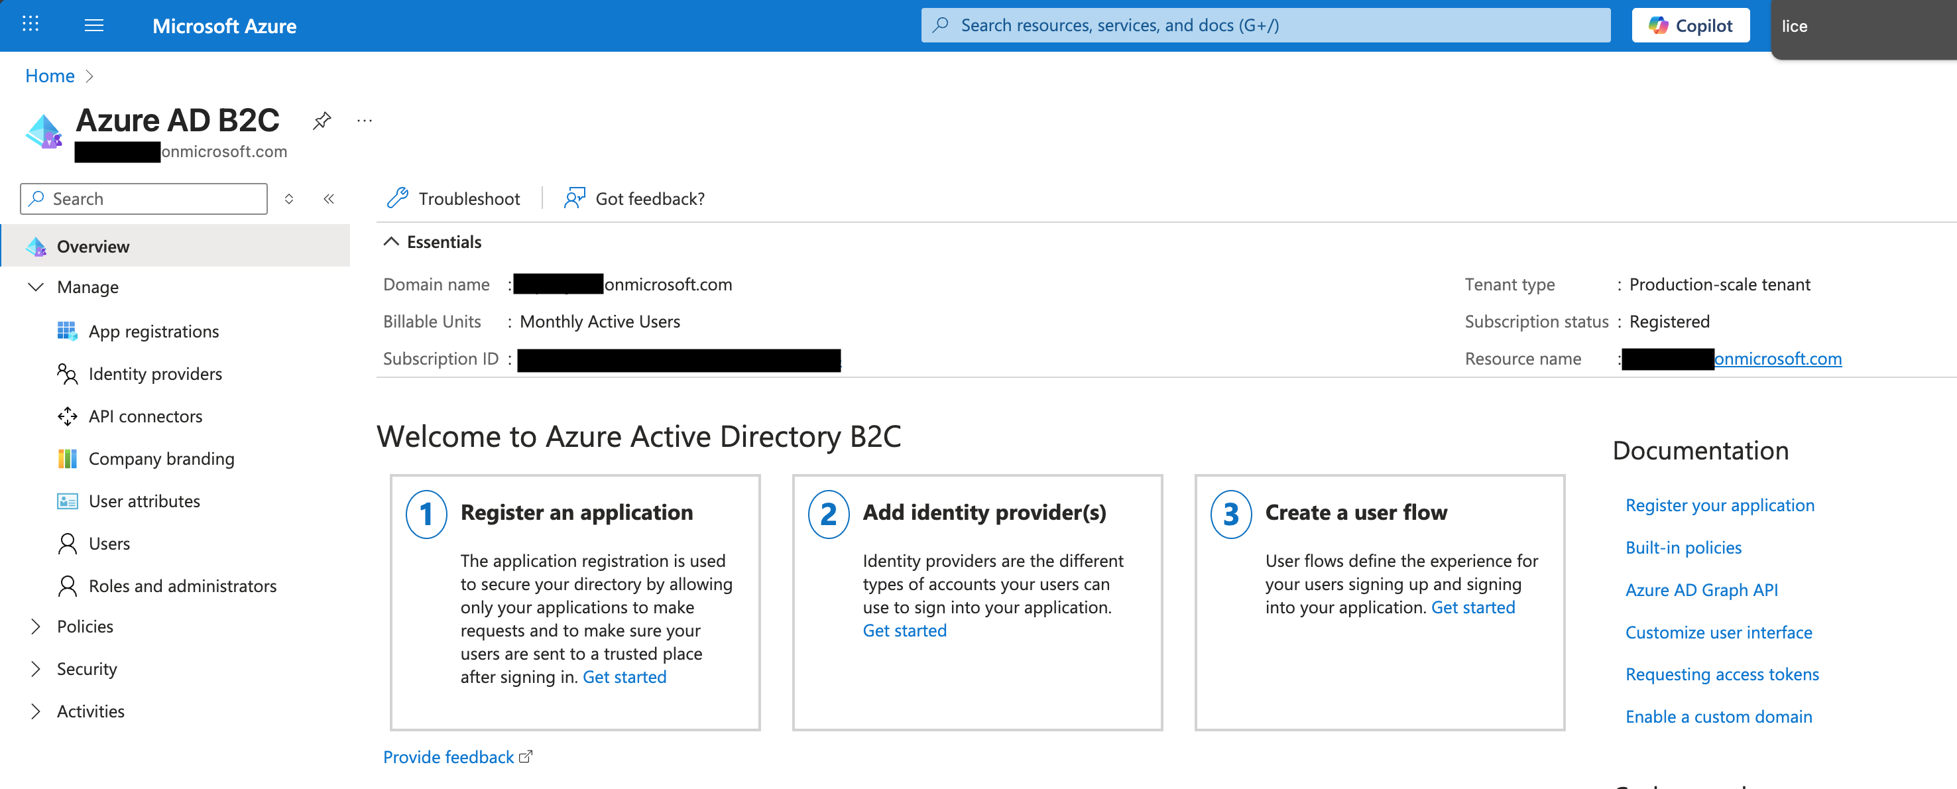Open API connectors
Viewport: 1957px width, 789px height.
(145, 416)
